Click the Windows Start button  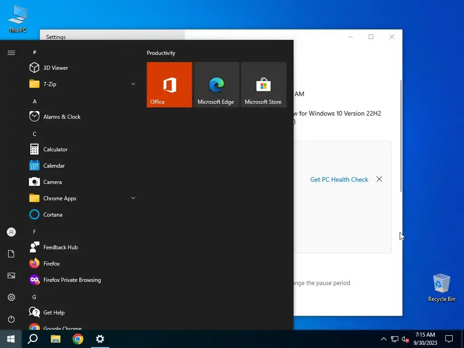tap(11, 339)
